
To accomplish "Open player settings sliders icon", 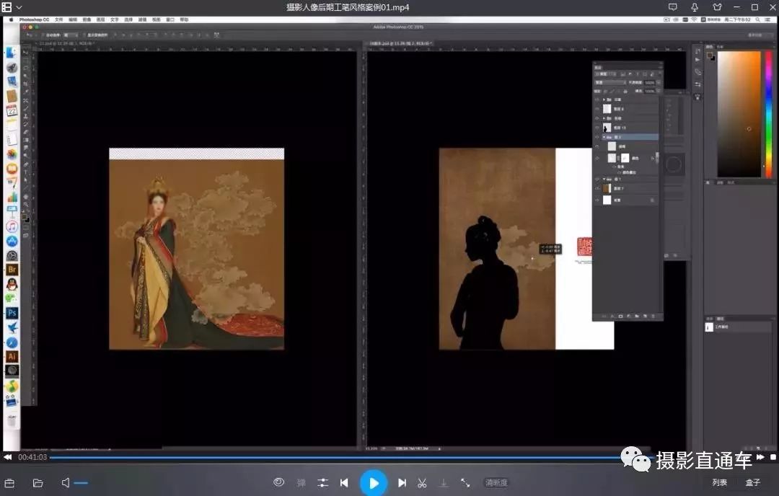I will (323, 482).
